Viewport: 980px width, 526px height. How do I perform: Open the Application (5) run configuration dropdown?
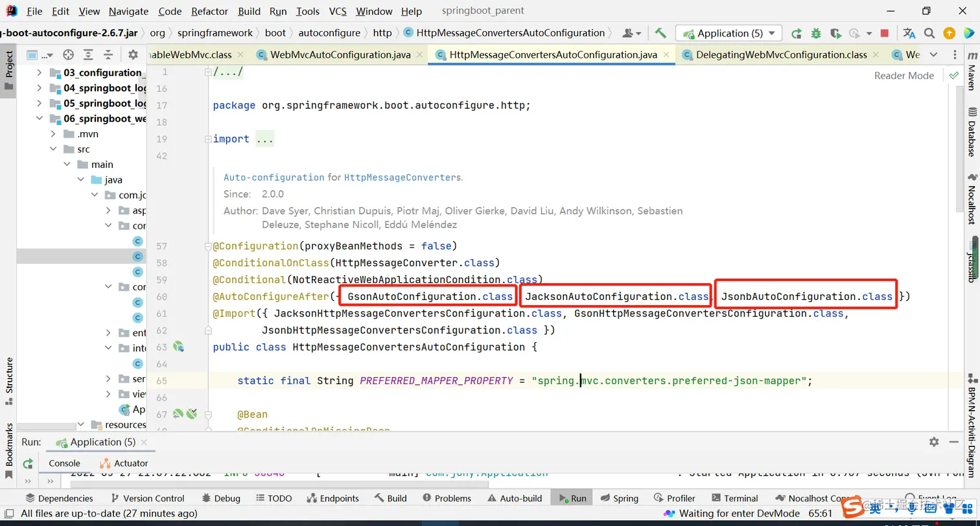(729, 33)
